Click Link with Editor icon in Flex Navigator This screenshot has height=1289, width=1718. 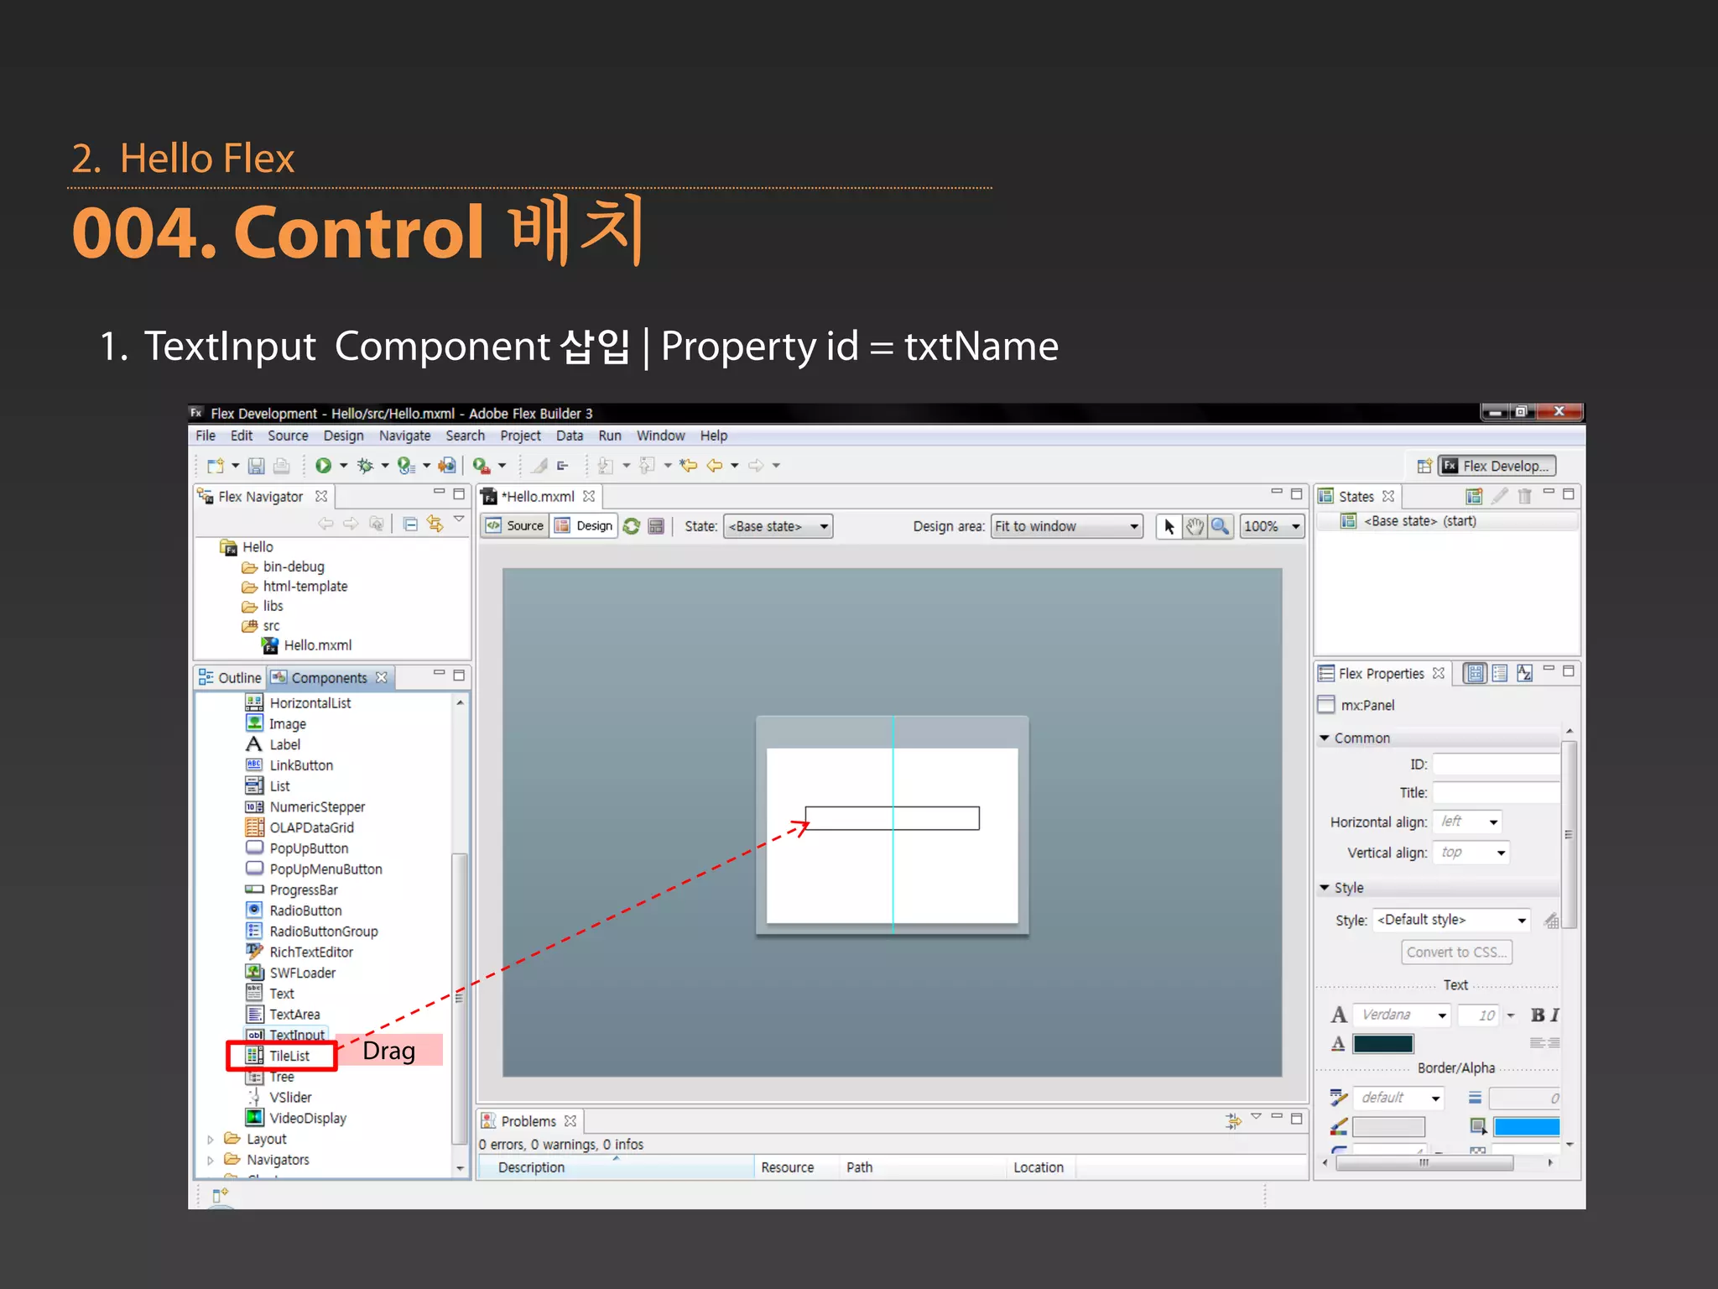tap(435, 524)
